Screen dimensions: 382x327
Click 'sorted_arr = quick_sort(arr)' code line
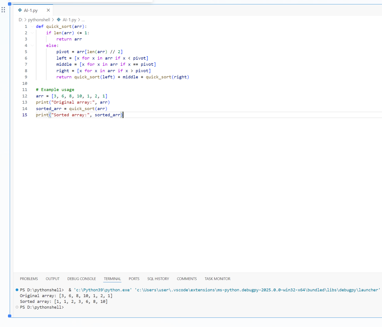coord(72,109)
